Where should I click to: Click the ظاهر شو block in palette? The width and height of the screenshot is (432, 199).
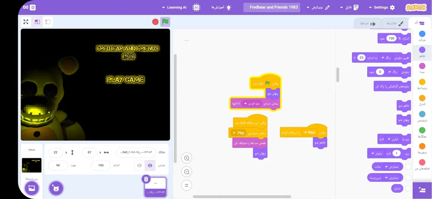tap(404, 106)
